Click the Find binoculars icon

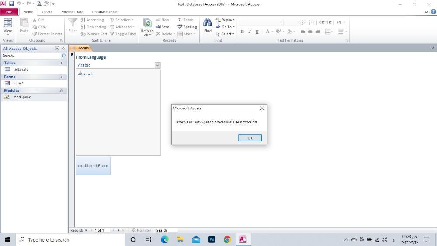pos(208,23)
